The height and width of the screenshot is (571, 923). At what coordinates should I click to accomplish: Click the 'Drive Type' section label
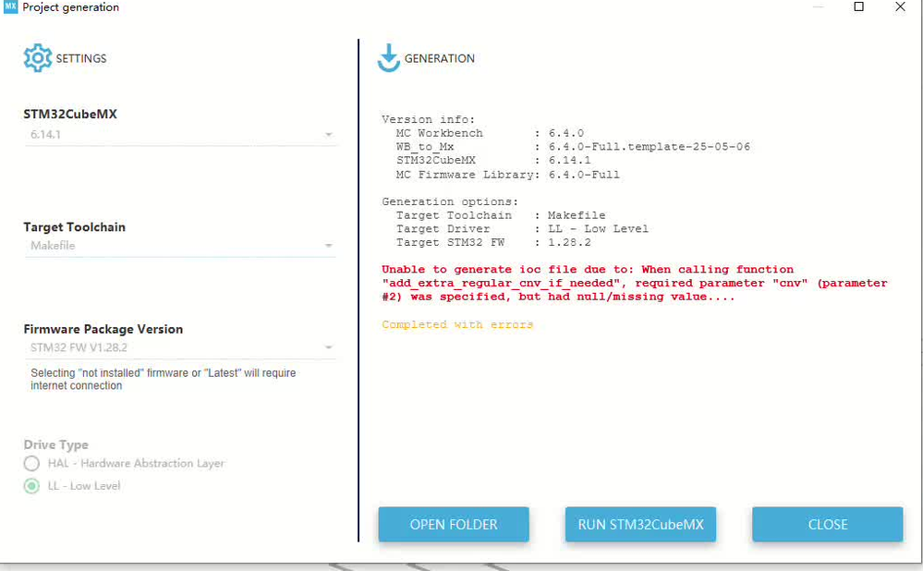56,444
